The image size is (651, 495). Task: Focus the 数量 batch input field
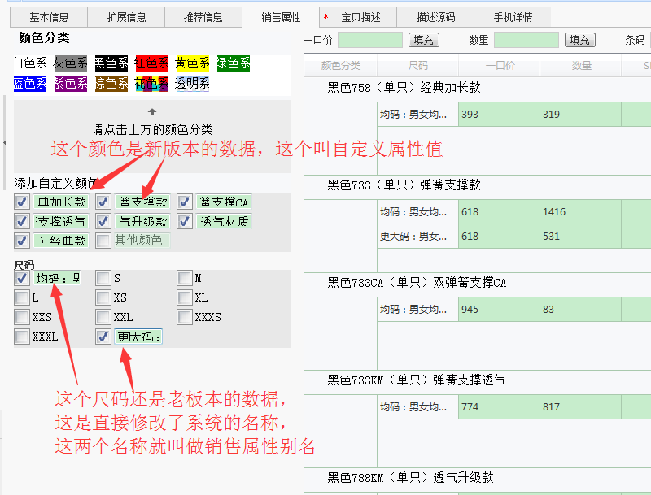click(x=526, y=40)
